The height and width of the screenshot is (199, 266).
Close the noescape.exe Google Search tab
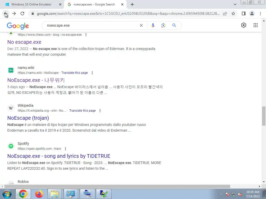(x=122, y=5)
